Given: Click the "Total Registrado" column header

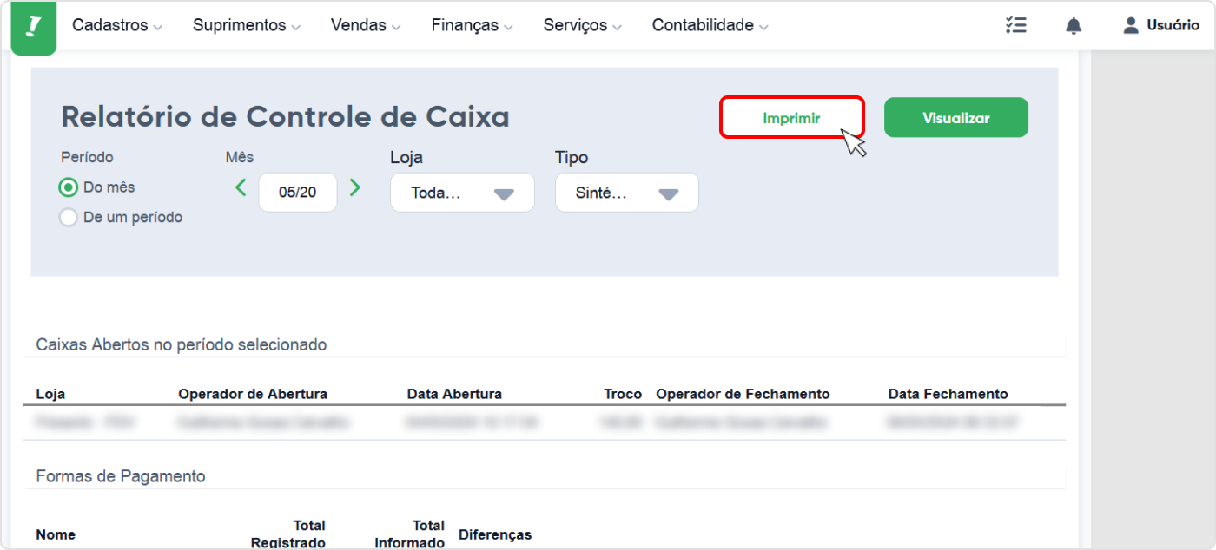Looking at the screenshot, I should tap(288, 534).
